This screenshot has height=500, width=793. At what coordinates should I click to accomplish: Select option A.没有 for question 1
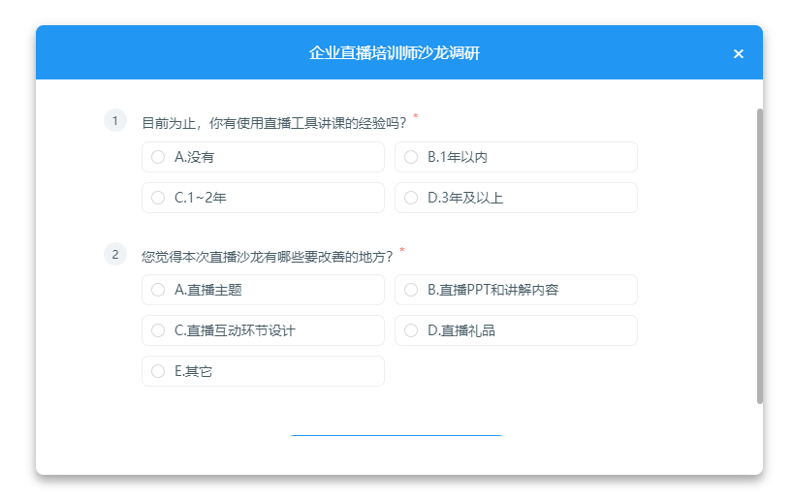pos(159,157)
